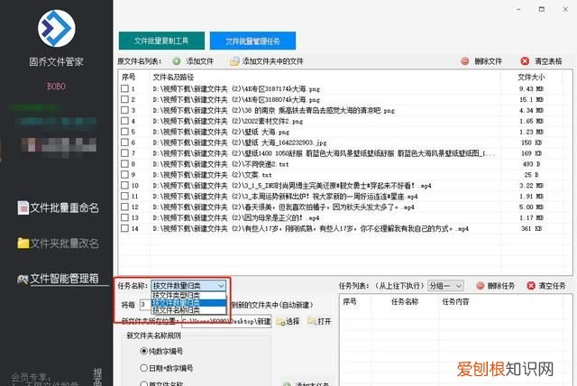Click the BOBO username text
The height and width of the screenshot is (386, 577).
(x=56, y=86)
